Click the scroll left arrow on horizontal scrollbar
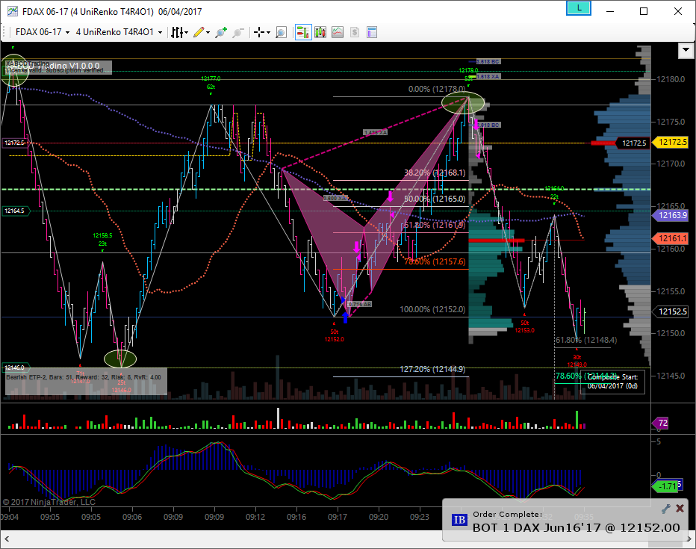696x549 pixels. 7,539
